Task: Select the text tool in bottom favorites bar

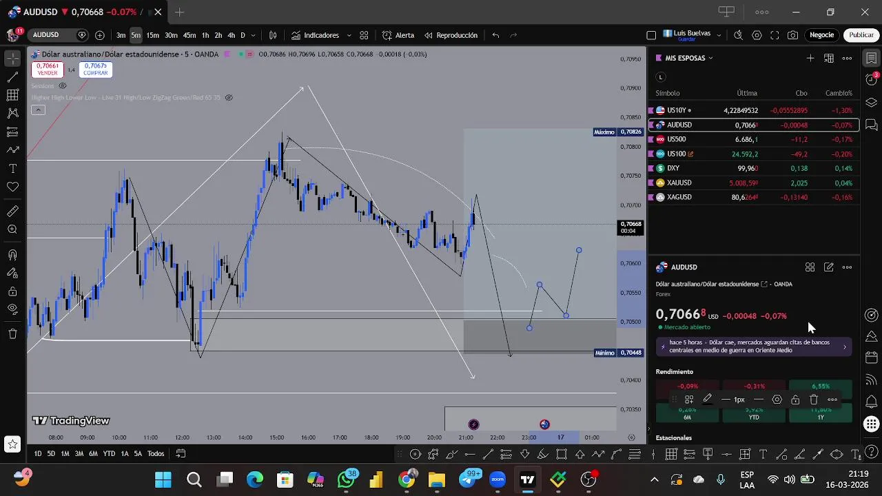Action: [x=763, y=454]
